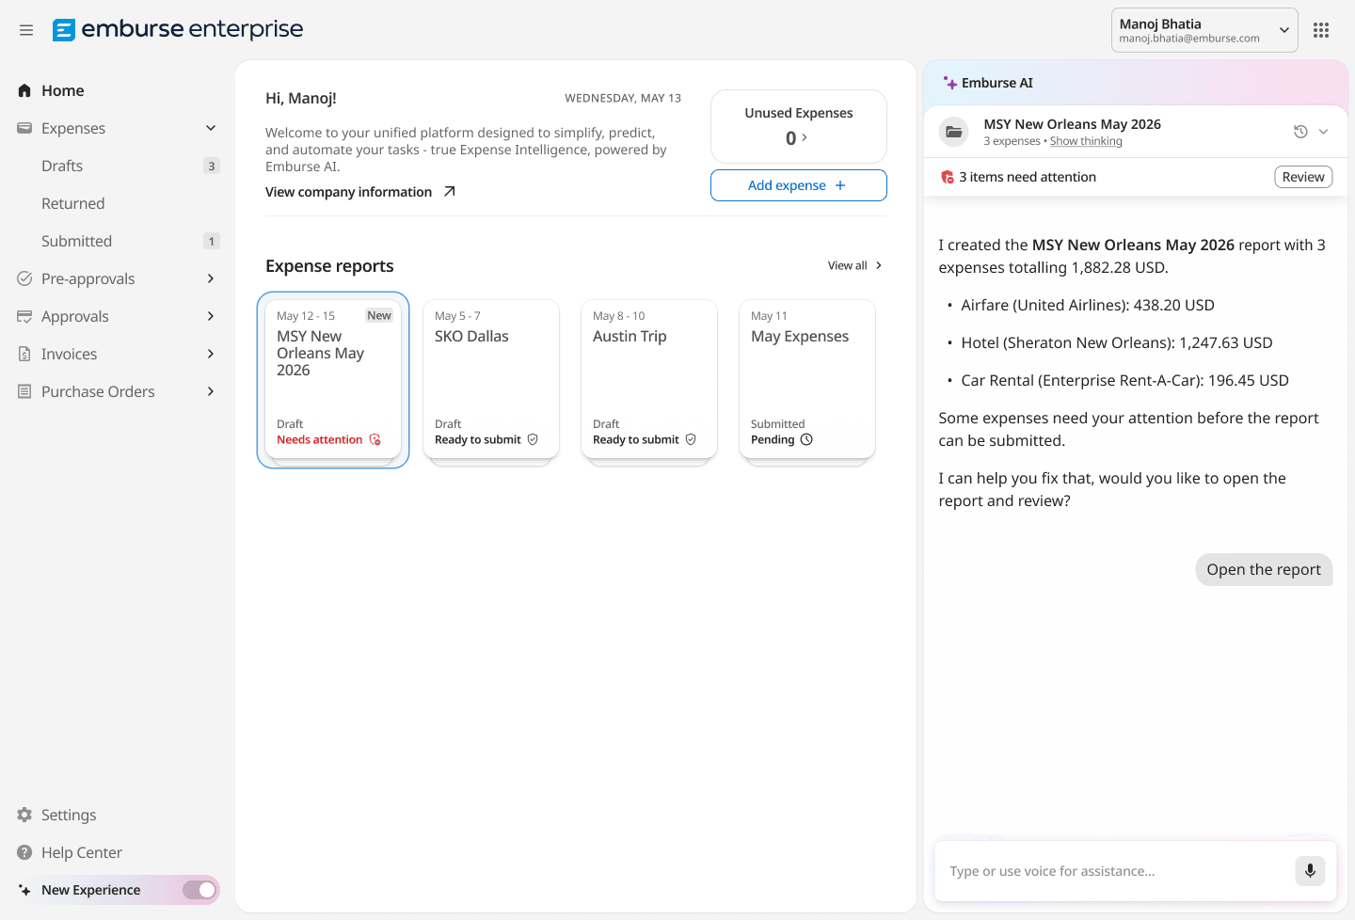Click the Hotel (Sheraton New Orleans) line
Screen dimensions: 1355x920
tap(1117, 342)
